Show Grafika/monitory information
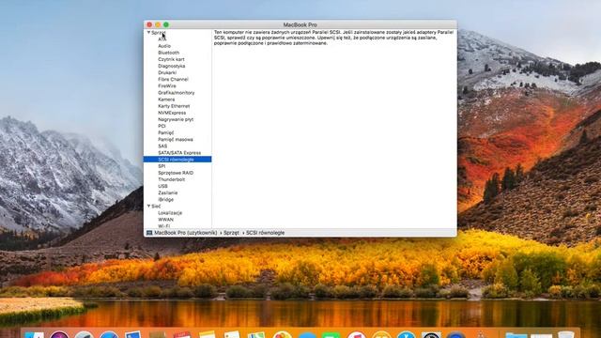 click(x=177, y=93)
